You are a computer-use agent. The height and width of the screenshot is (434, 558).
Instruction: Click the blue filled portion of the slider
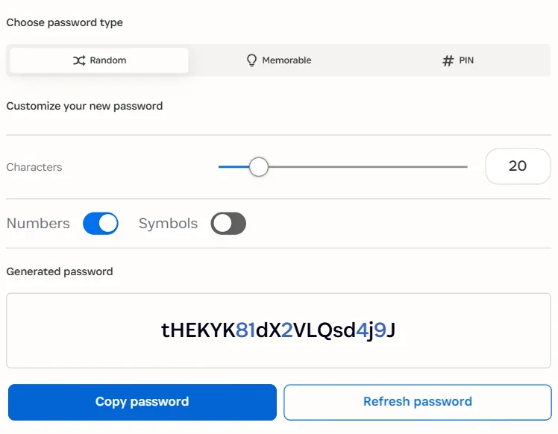coord(233,167)
